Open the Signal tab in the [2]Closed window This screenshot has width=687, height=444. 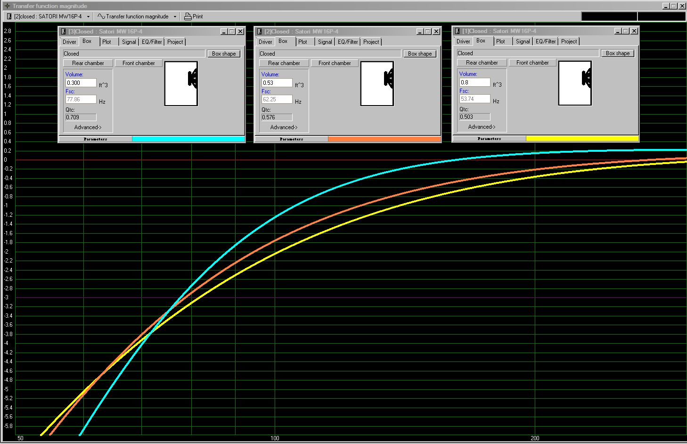coord(325,42)
